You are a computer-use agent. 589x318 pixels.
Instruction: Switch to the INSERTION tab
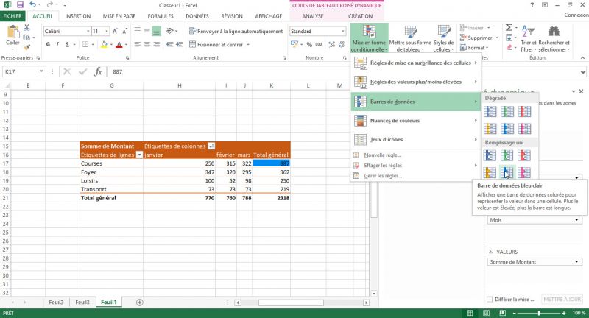78,16
